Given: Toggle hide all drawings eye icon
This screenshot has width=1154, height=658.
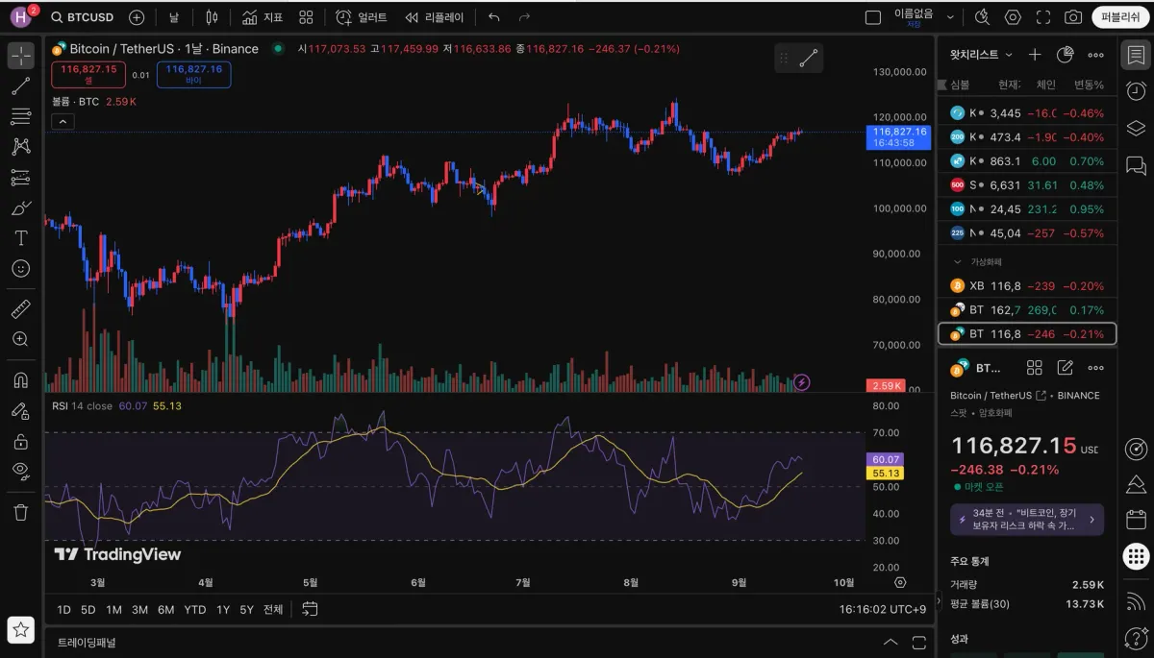Looking at the screenshot, I should click(x=20, y=471).
